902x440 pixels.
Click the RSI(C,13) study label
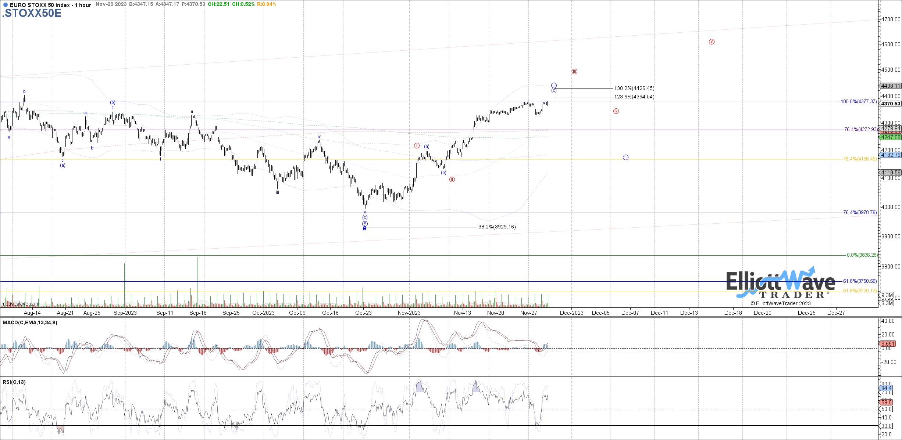14,382
